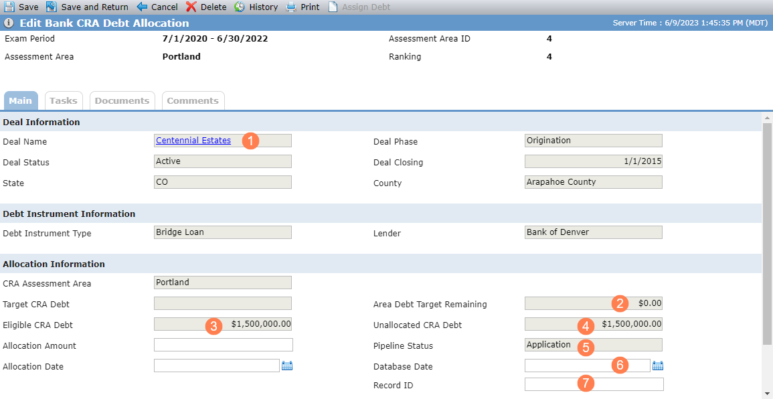Click the Eligible CRA Debt amount field
This screenshot has width=773, height=399.
tap(223, 324)
